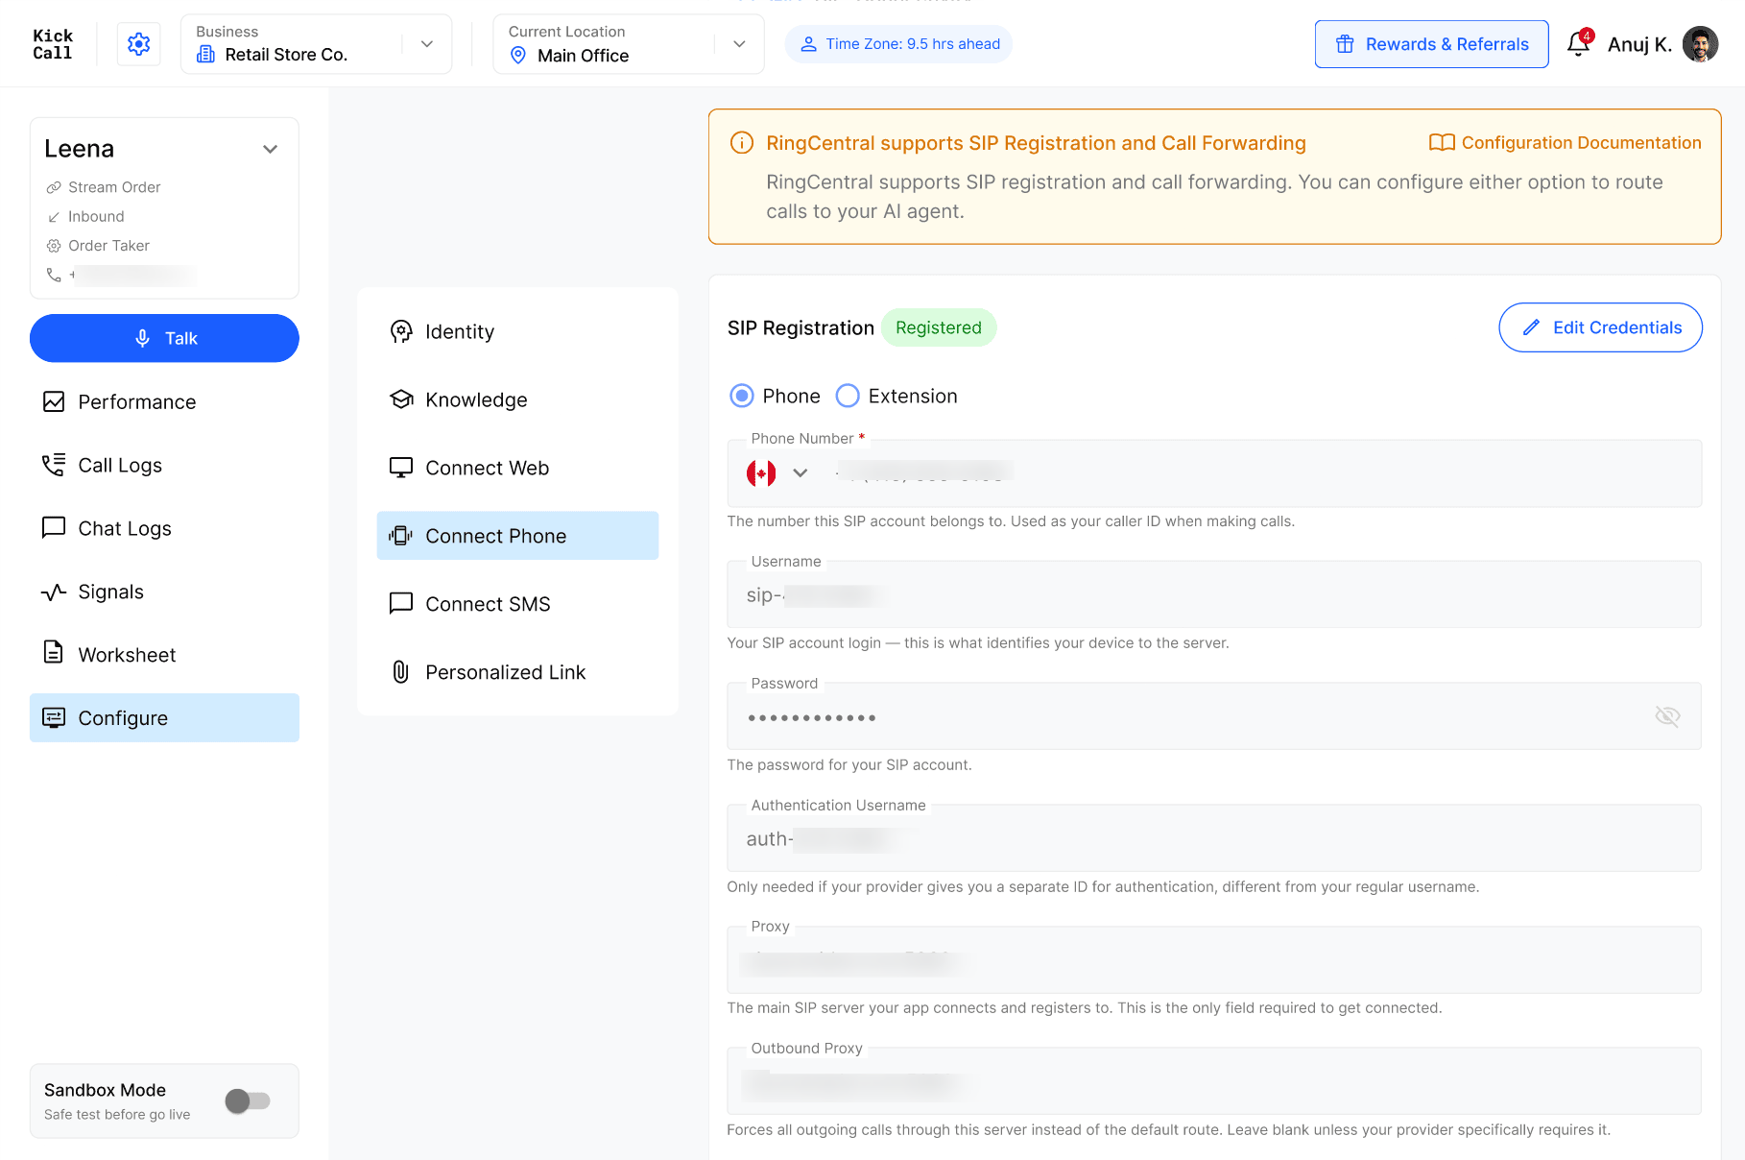Viewport: 1745px width, 1160px height.
Task: Open the Knowledge section
Action: tap(517, 399)
